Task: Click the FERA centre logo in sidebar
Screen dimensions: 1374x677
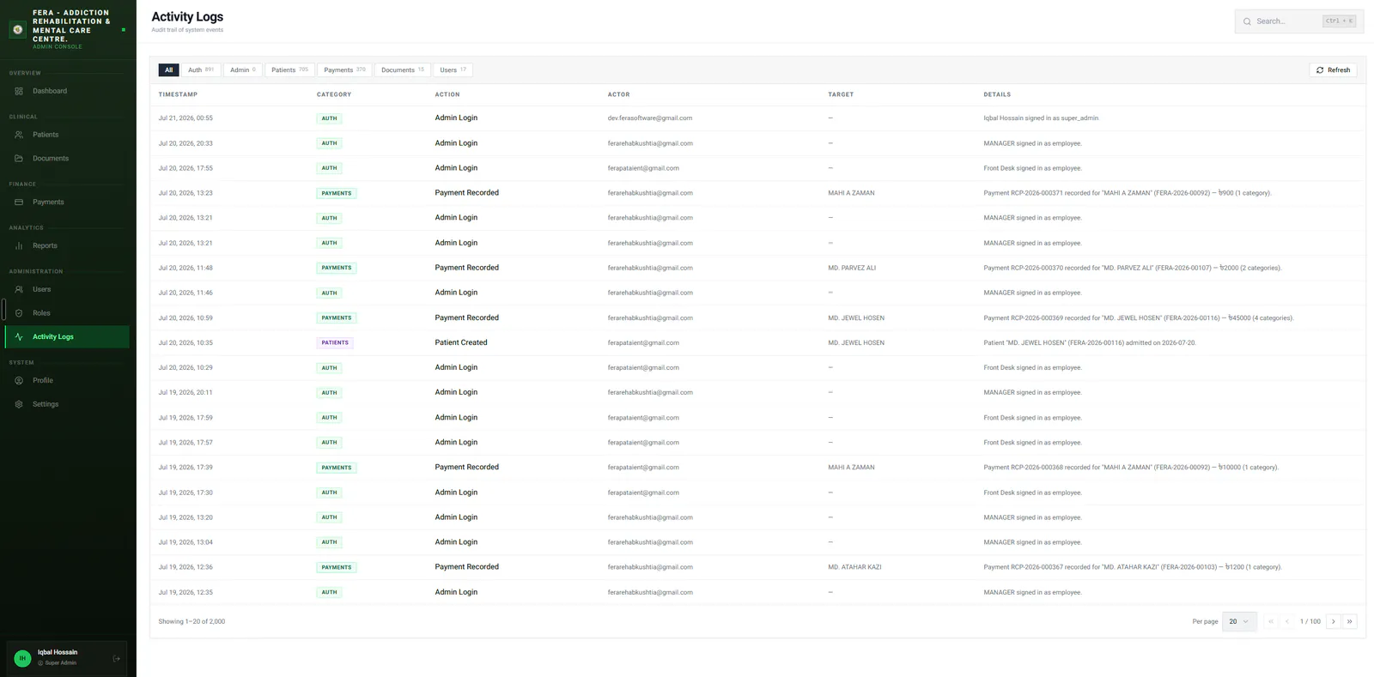Action: (17, 29)
